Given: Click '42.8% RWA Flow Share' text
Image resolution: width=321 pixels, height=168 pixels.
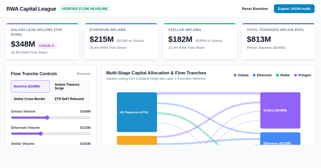Looking at the screenshot, I should 29,53.
